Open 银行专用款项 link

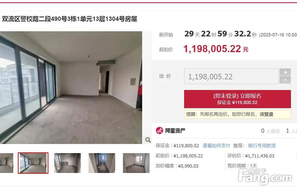(x=262, y=145)
